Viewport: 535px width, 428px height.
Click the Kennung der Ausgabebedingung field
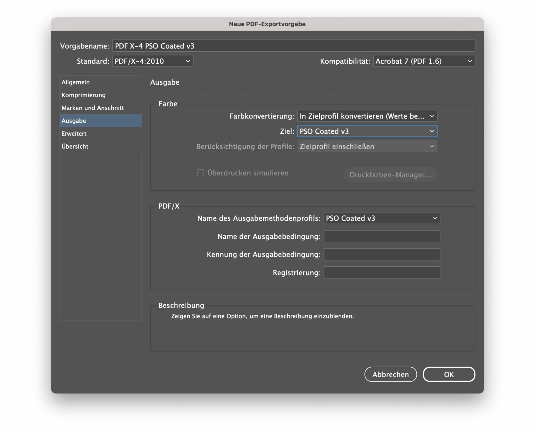pyautogui.click(x=382, y=254)
